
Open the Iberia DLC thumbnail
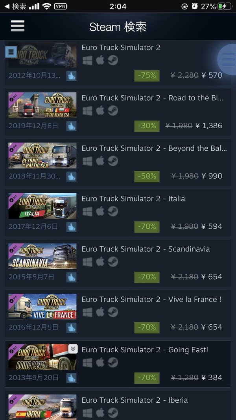click(42, 407)
